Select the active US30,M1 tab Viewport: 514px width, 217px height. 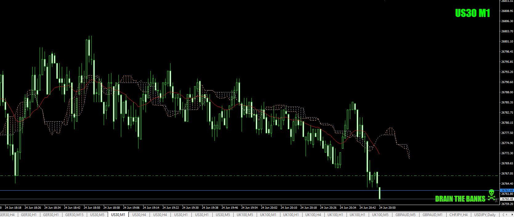pyautogui.click(x=118, y=215)
